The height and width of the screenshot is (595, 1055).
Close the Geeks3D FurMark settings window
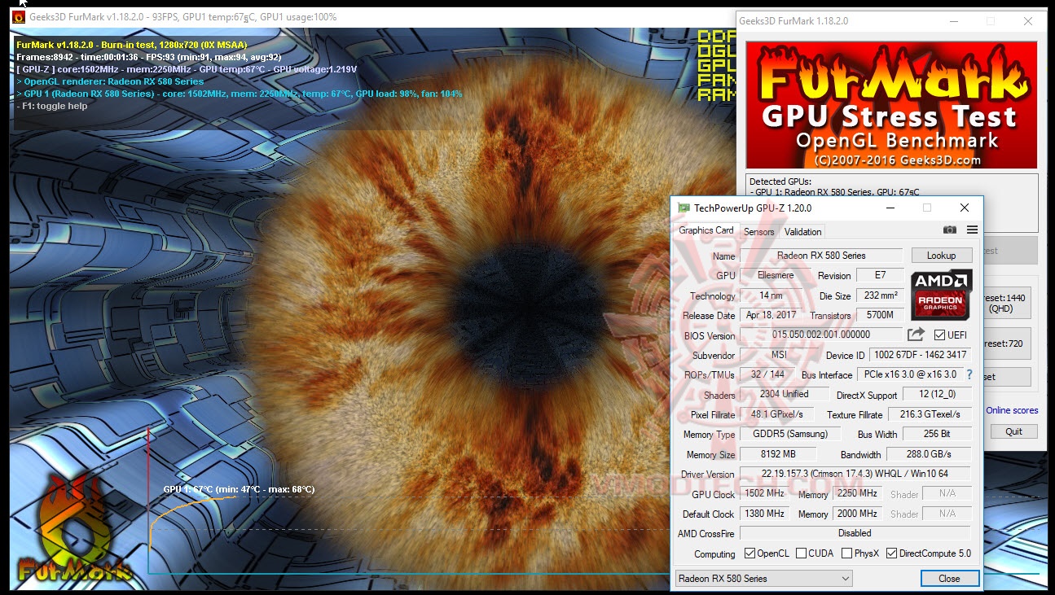(1028, 21)
